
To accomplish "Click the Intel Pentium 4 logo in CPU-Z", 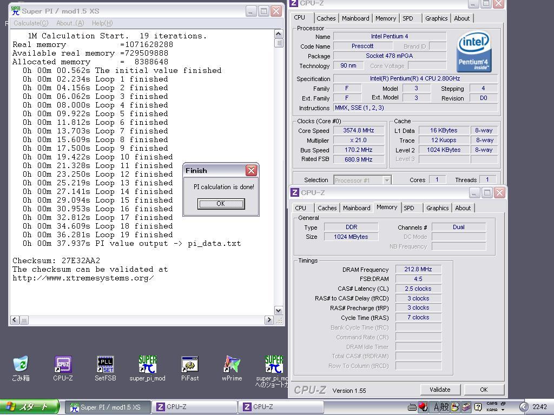I will point(473,51).
